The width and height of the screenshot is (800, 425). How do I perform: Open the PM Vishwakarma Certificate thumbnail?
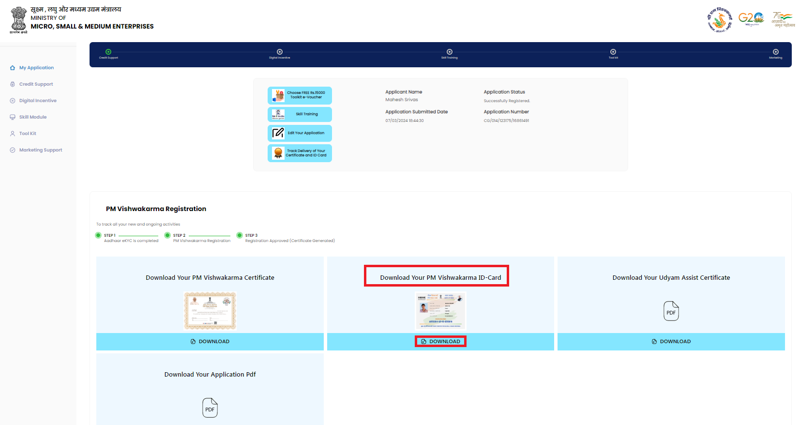(210, 311)
